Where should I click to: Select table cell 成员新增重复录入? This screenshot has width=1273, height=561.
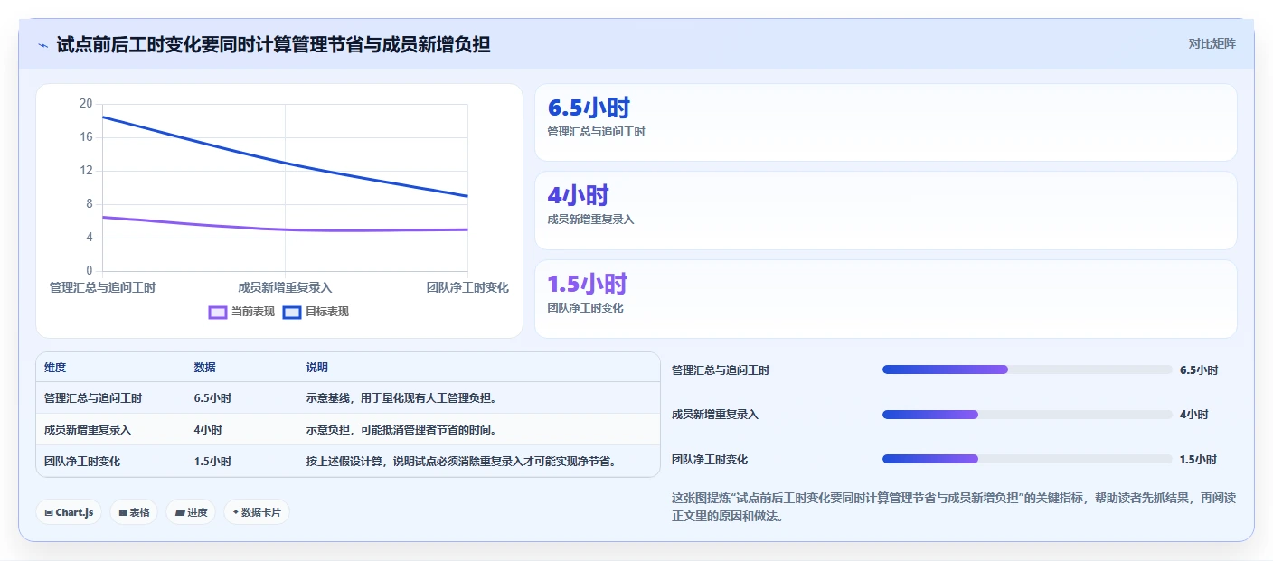[x=88, y=430]
